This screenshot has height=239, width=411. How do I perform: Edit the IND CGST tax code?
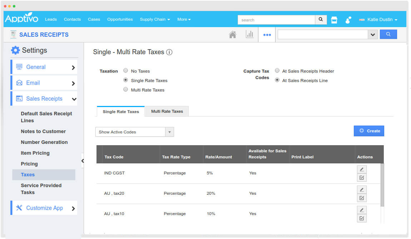tap(362, 169)
